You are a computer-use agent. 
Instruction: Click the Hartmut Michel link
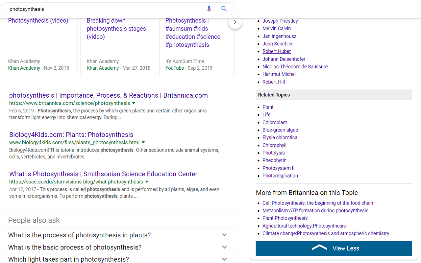click(279, 74)
